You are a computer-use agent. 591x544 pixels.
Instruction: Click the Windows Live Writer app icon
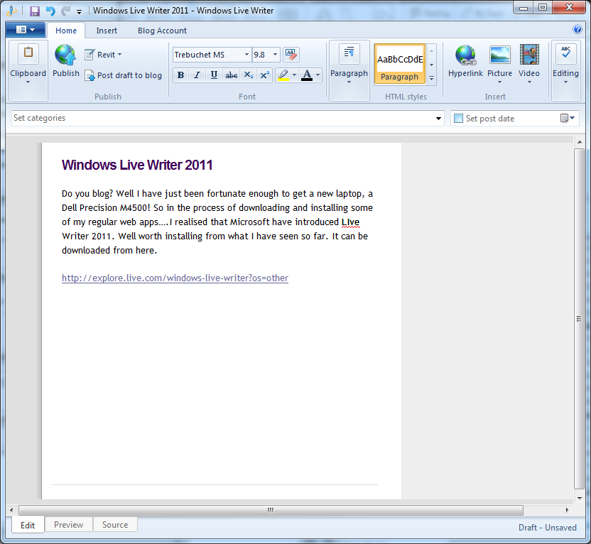(11, 11)
